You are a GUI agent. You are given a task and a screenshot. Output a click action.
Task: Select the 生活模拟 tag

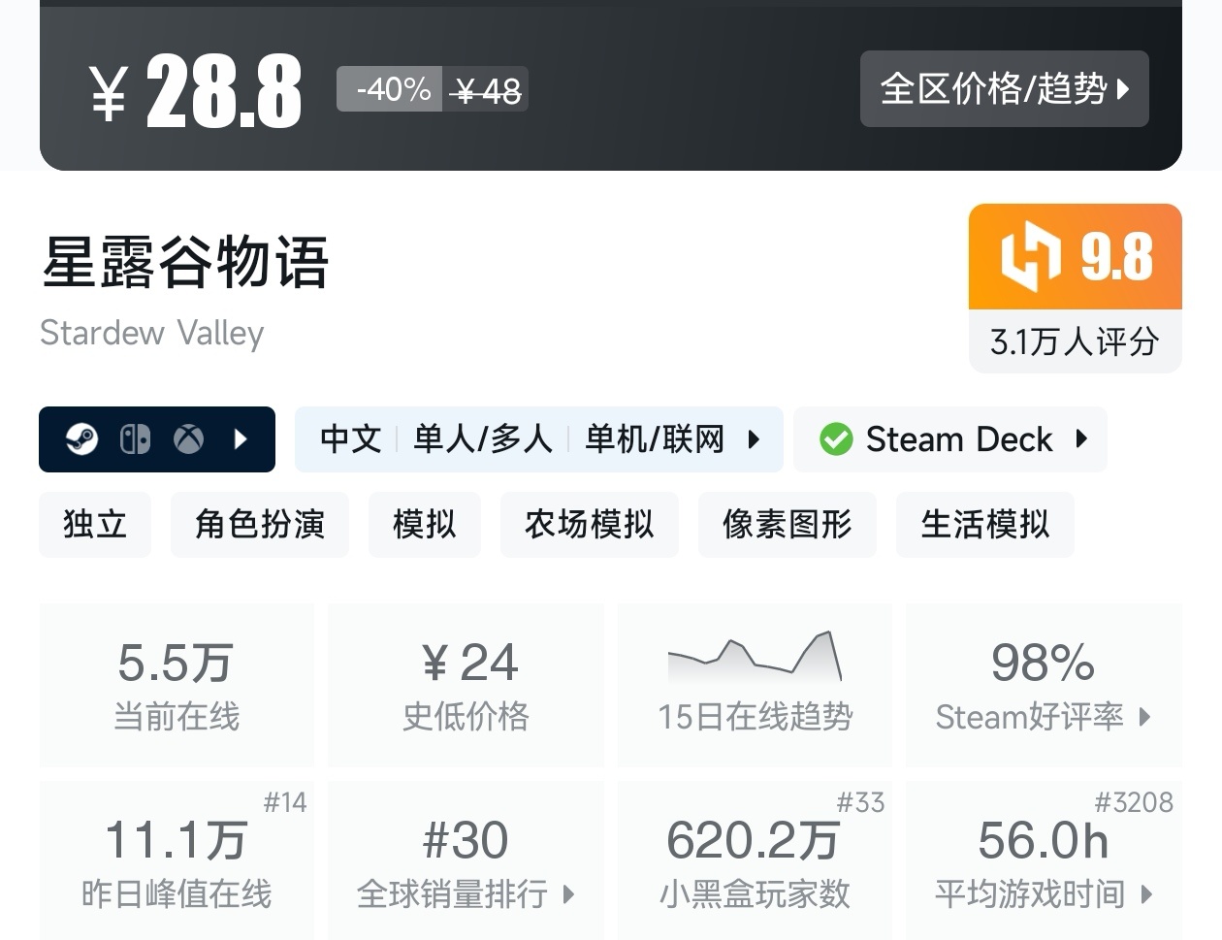[985, 525]
